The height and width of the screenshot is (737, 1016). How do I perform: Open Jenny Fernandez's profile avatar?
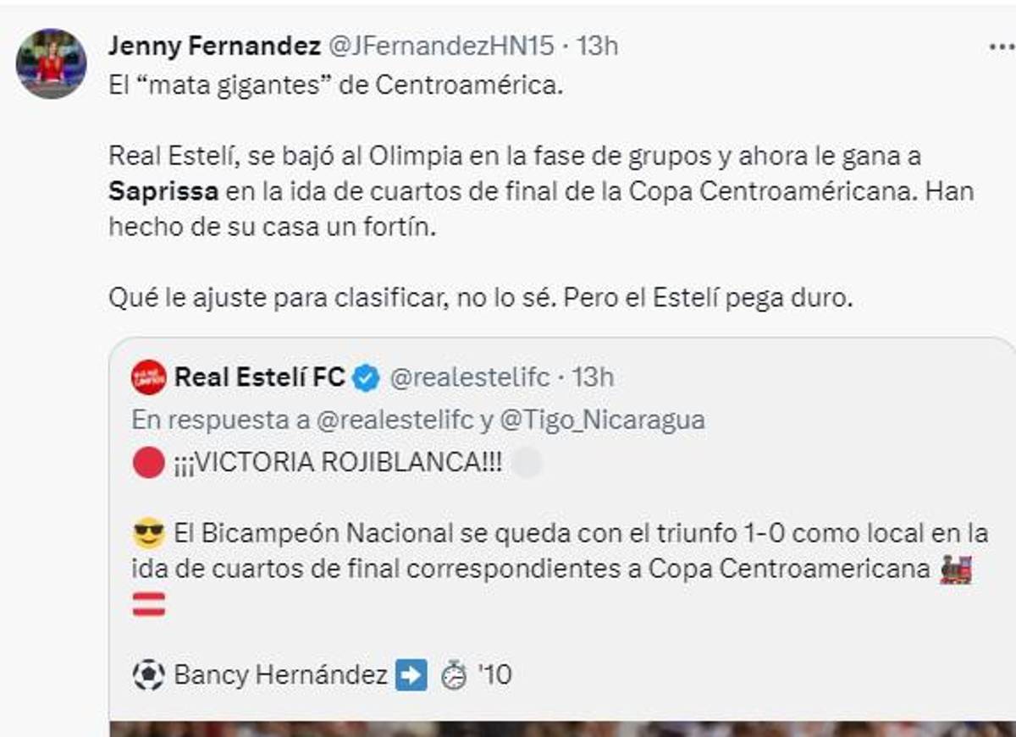point(51,63)
